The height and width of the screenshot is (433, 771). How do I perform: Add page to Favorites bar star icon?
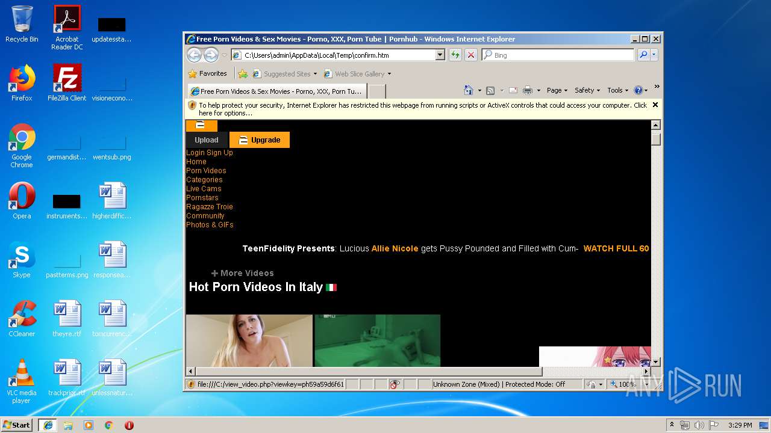(243, 73)
